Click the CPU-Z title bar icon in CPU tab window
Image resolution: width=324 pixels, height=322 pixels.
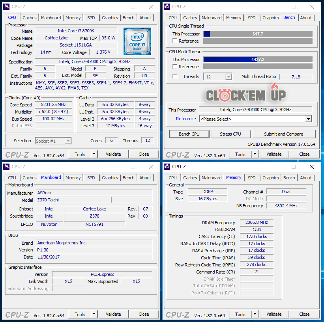tap(6, 7)
